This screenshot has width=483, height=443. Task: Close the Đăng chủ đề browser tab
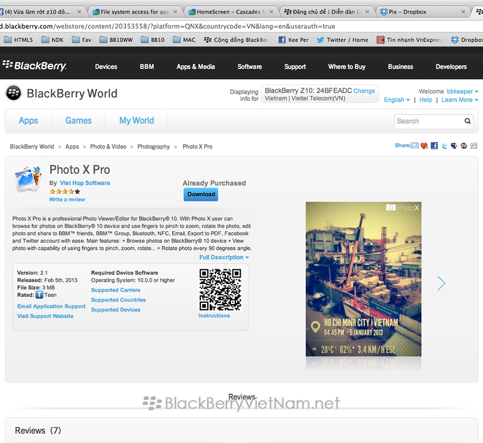(367, 12)
